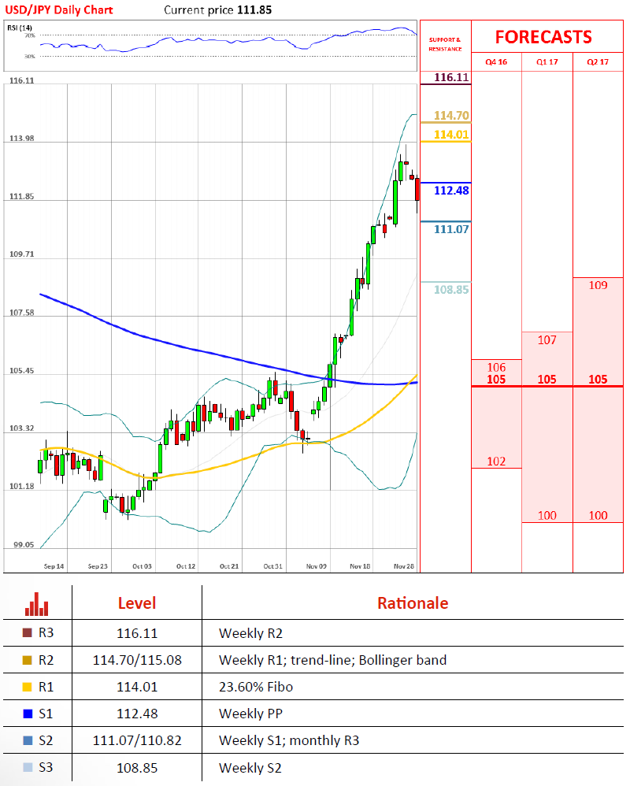630x786 pixels.
Task: Click the 'Oct 31' date axis label
Action: tap(272, 566)
